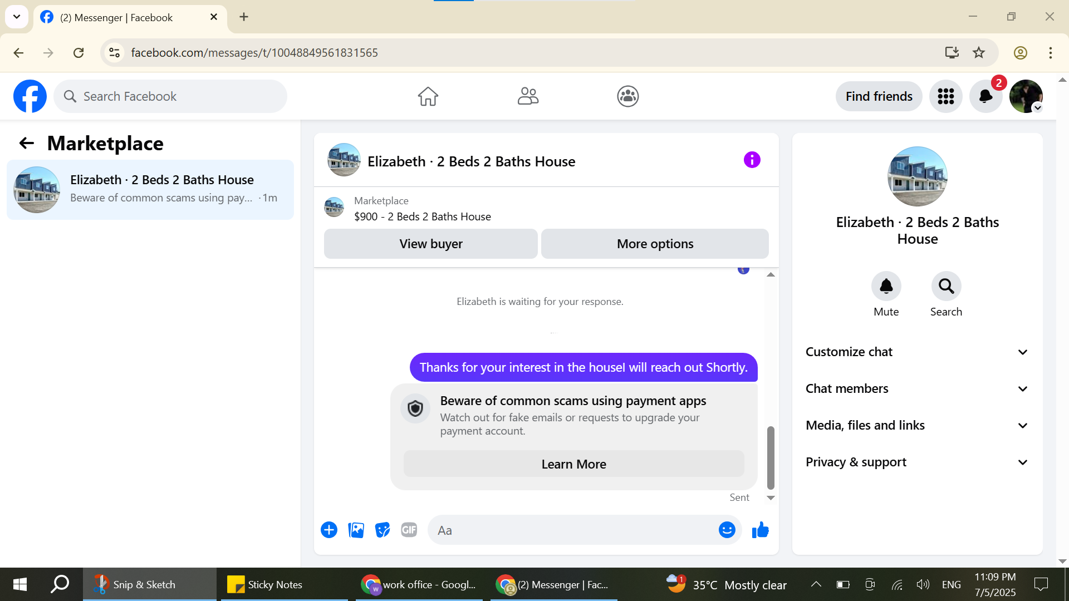1069x601 pixels.
Task: Expand Privacy & support section
Action: 917,462
